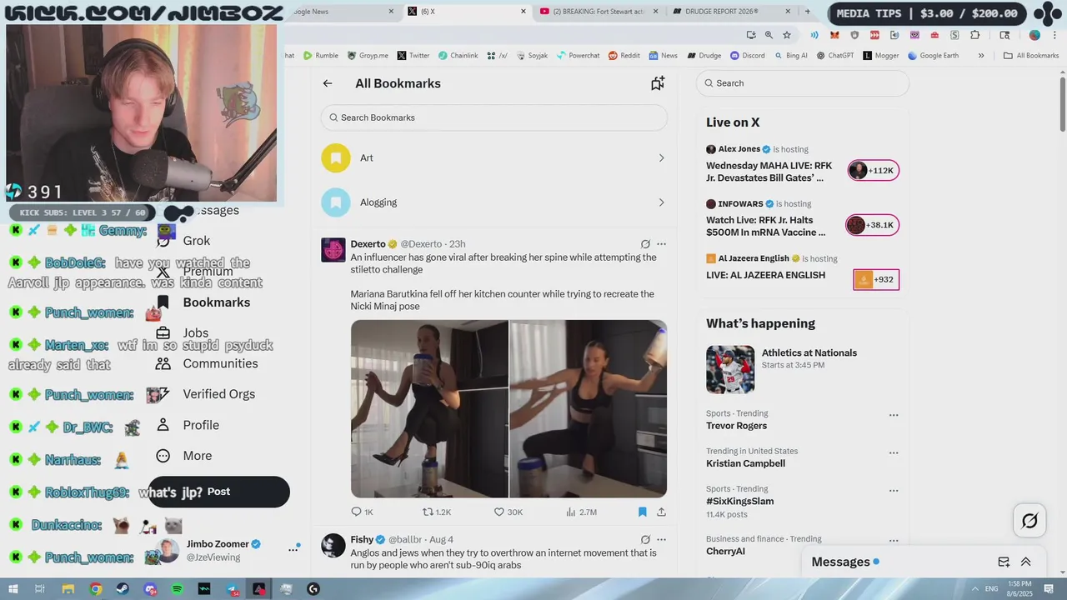Open the left stiletto challenge image
Viewport: 1067px width, 600px height.
[429, 409]
